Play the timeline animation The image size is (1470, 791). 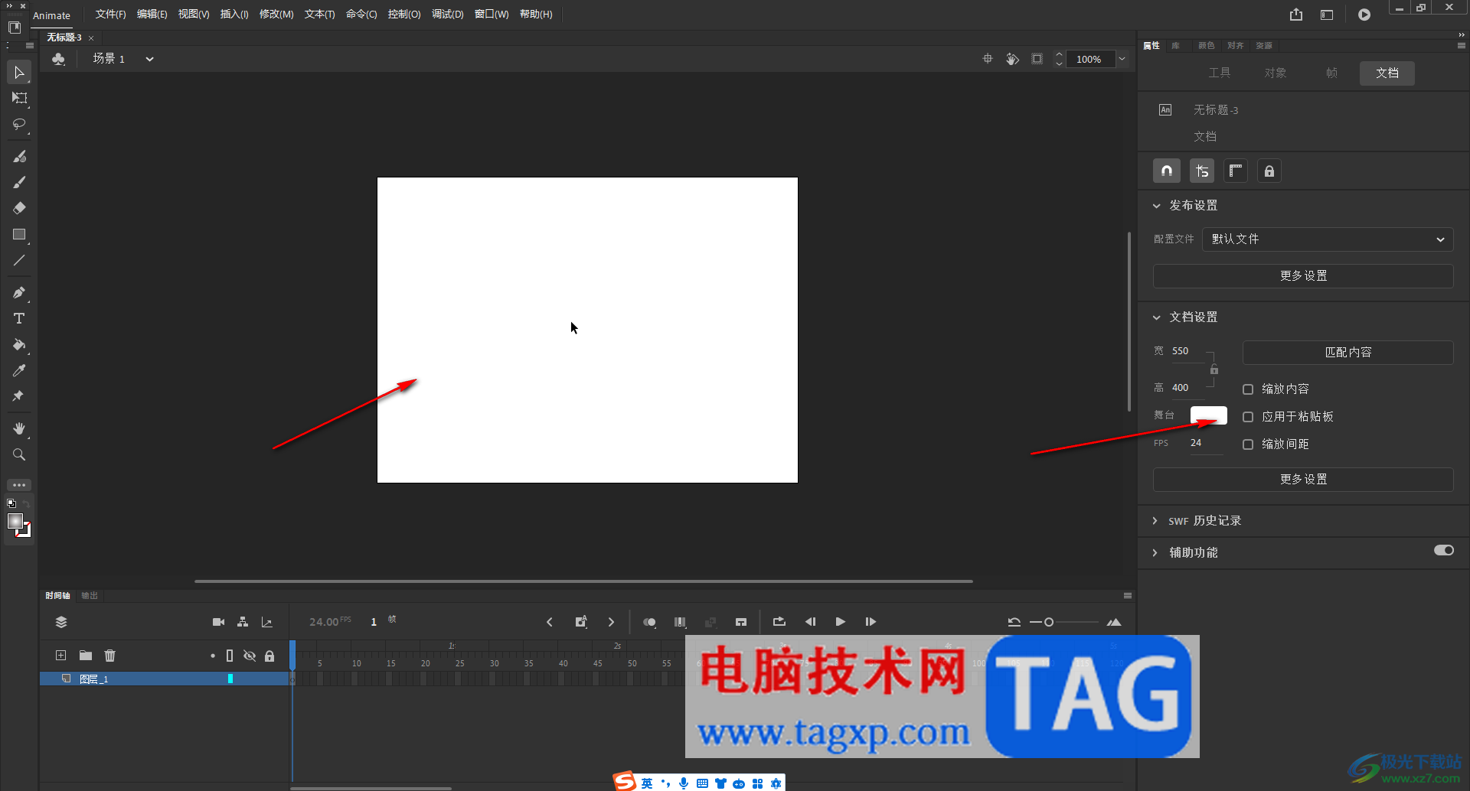[840, 622]
